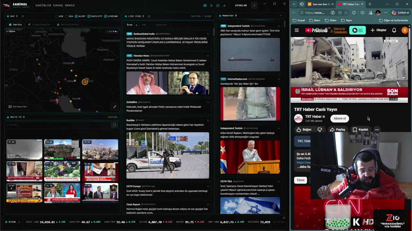
Task: Select the YT #1 stream thumbnail
Action: click(x=24, y=149)
